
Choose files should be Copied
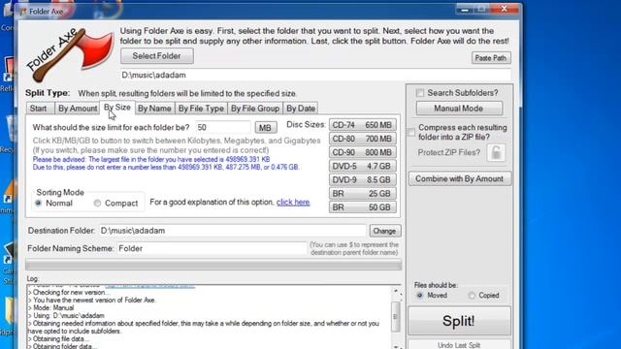472,295
